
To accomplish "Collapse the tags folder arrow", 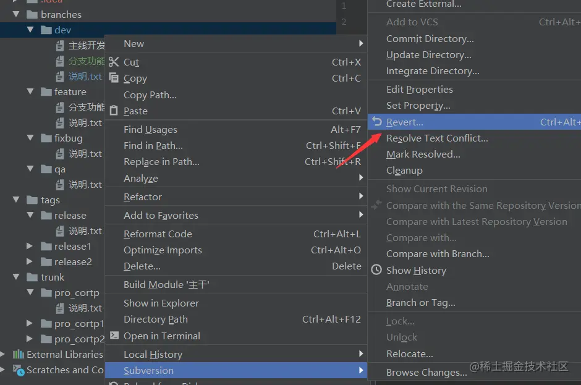I will coord(16,200).
